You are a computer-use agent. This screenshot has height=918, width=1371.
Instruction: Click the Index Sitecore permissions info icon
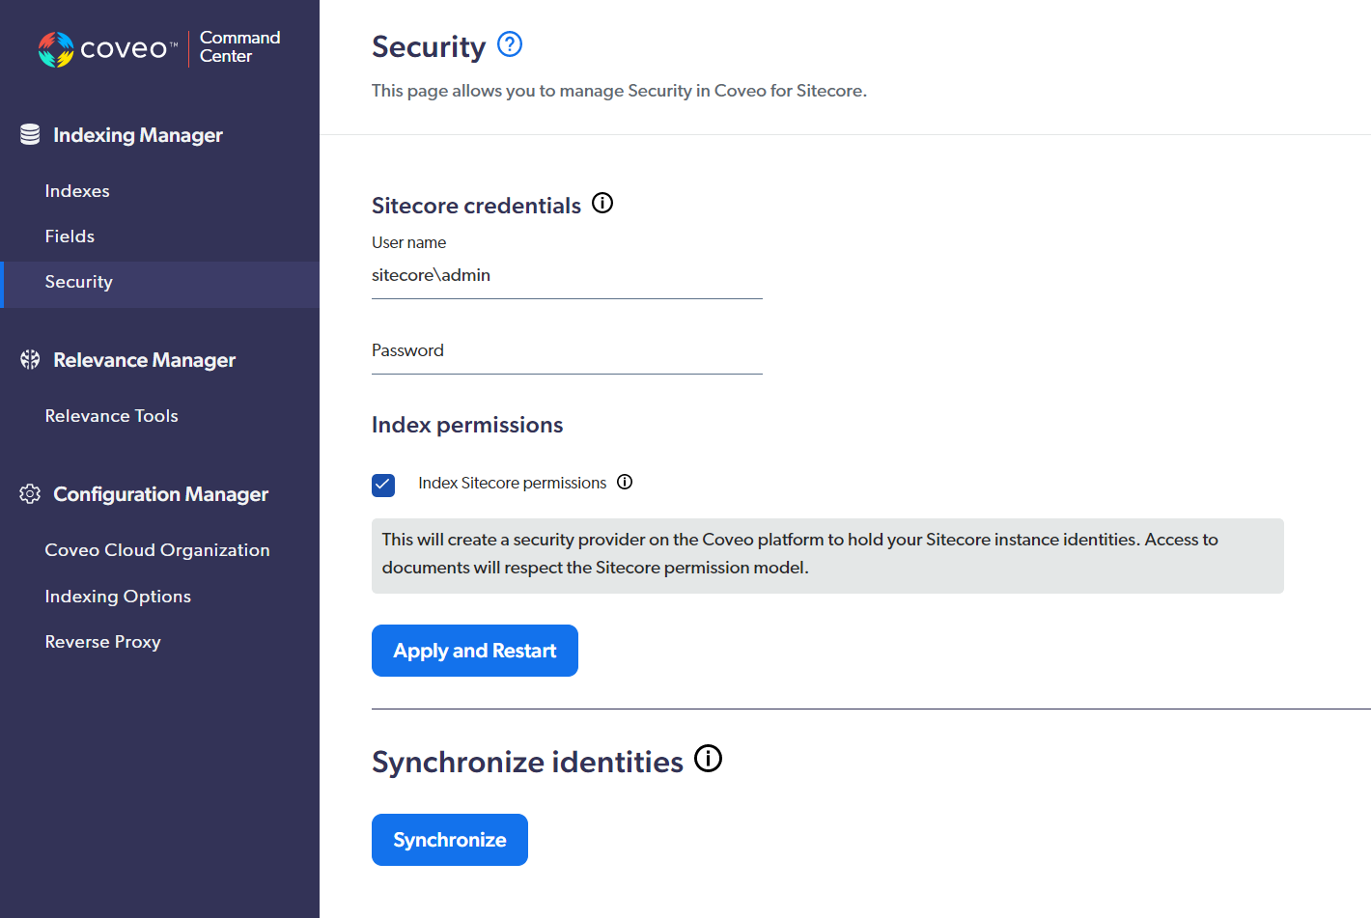pyautogui.click(x=625, y=482)
